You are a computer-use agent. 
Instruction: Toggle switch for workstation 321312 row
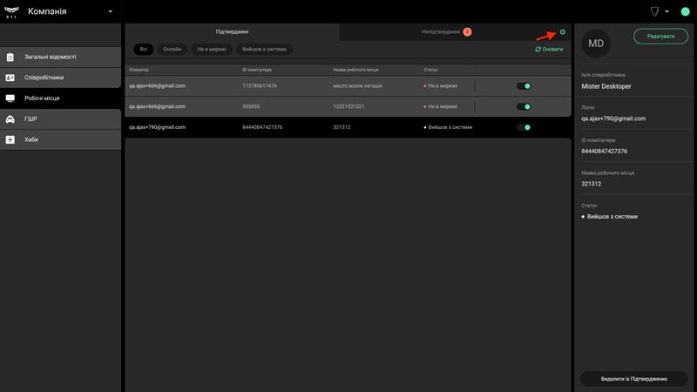click(x=524, y=127)
